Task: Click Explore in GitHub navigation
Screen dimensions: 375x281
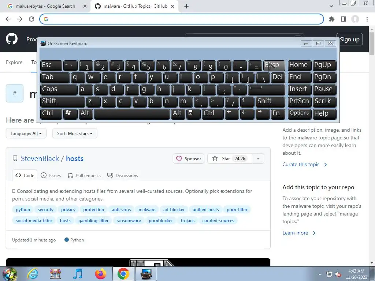Action: 14,62
